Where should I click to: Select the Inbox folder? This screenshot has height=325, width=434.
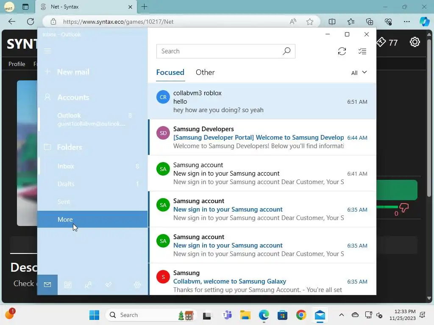(92, 166)
